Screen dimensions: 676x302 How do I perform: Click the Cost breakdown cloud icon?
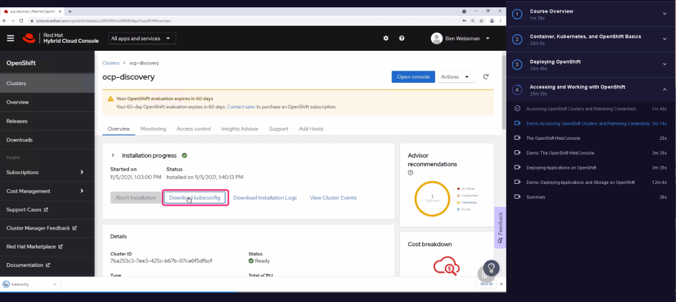(447, 266)
